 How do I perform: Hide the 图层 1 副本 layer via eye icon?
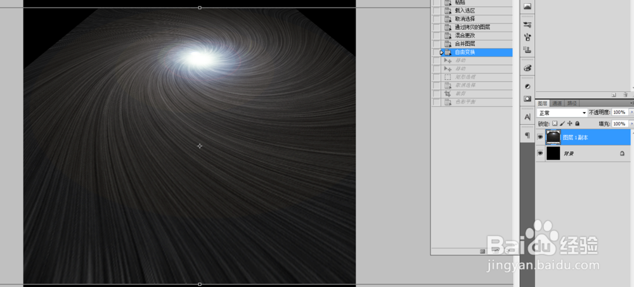pyautogui.click(x=540, y=137)
